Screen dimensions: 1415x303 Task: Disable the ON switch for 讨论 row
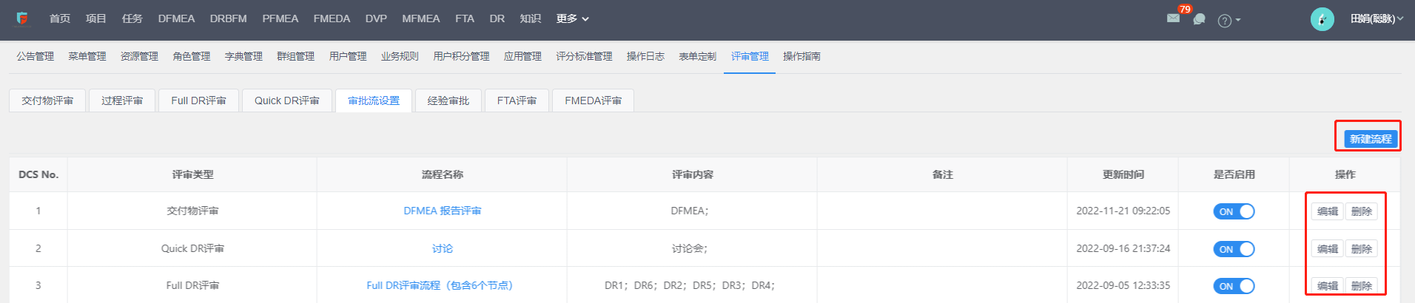(1234, 249)
